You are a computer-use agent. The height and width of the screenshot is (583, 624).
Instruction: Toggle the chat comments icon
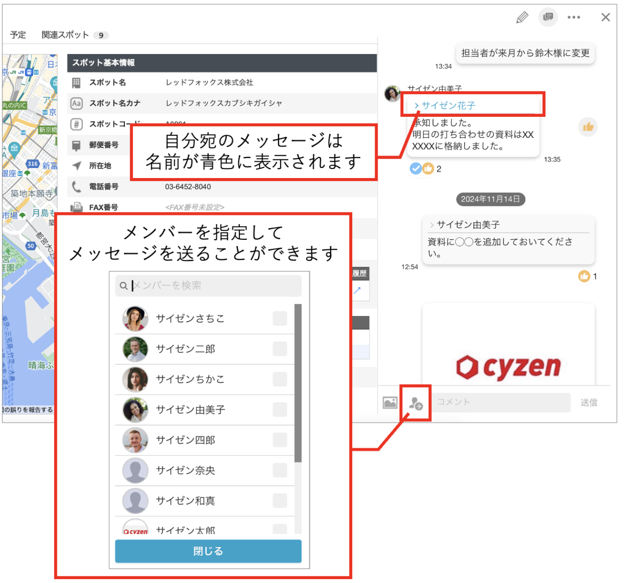click(548, 17)
